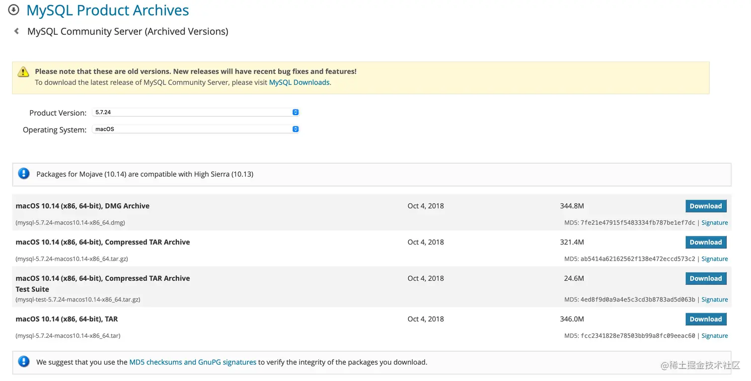The width and height of the screenshot is (751, 381).
Task: Click the MD5 hash fcc2341828e78503bb99a8fc09eeac60
Action: click(638, 336)
